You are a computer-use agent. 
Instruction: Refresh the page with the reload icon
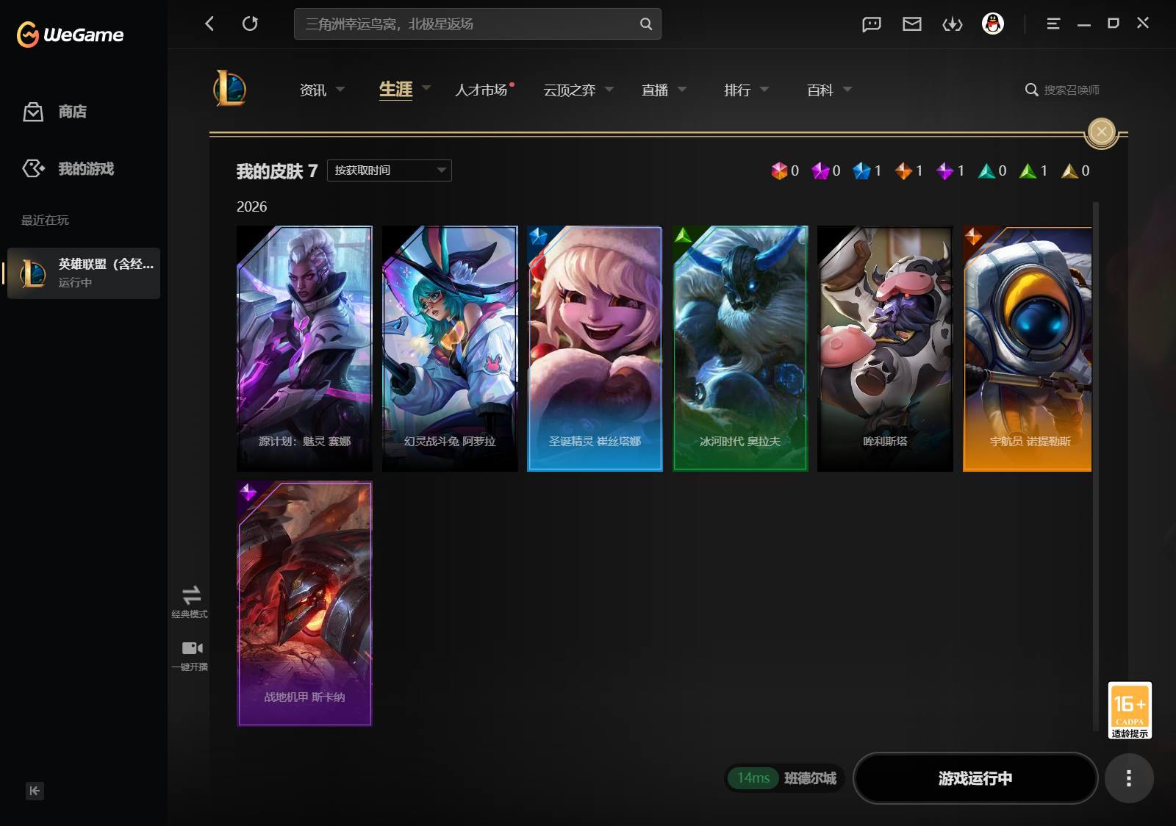250,24
